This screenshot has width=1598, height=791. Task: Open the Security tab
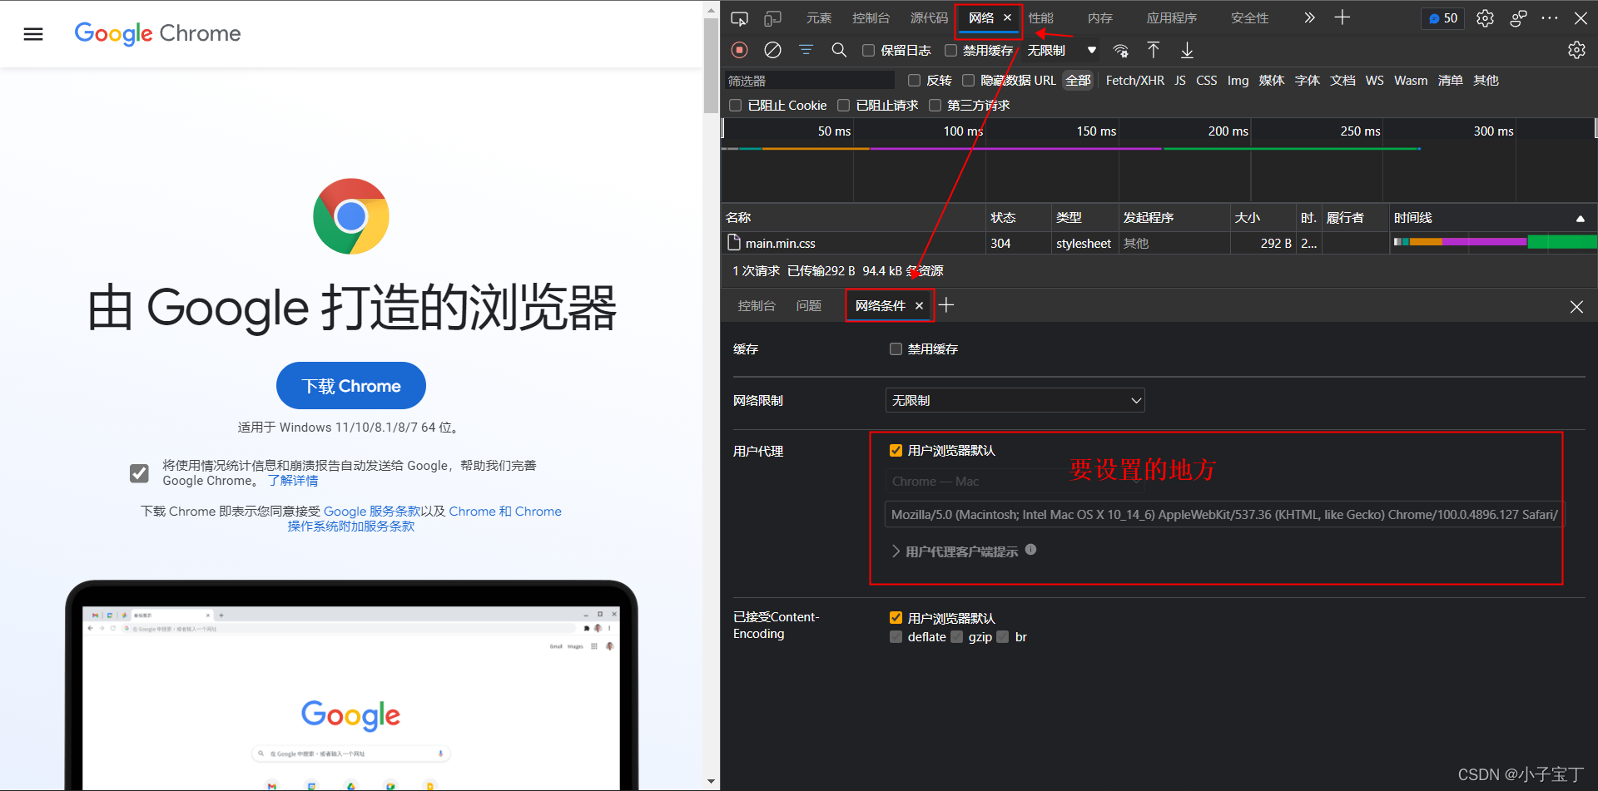click(1250, 18)
